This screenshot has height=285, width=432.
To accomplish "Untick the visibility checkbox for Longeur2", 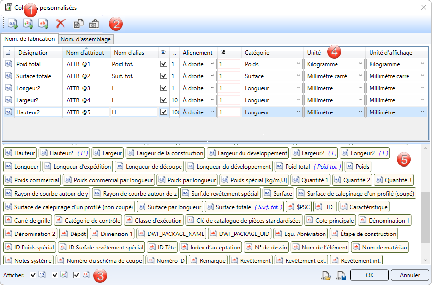I will click(164, 88).
